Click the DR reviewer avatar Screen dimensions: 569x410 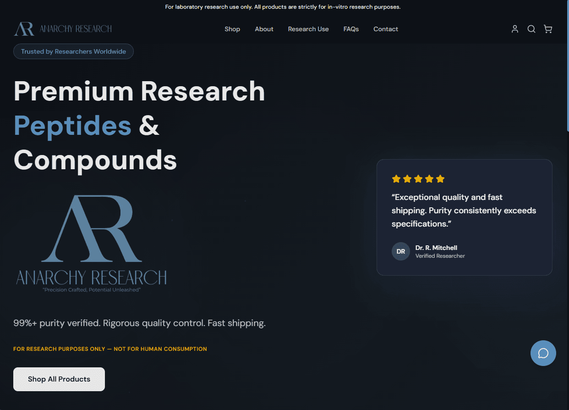pyautogui.click(x=401, y=251)
